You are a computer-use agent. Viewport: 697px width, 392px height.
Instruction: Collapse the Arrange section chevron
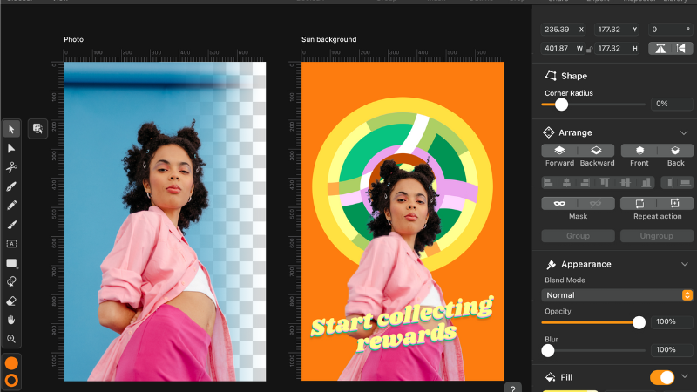point(684,132)
